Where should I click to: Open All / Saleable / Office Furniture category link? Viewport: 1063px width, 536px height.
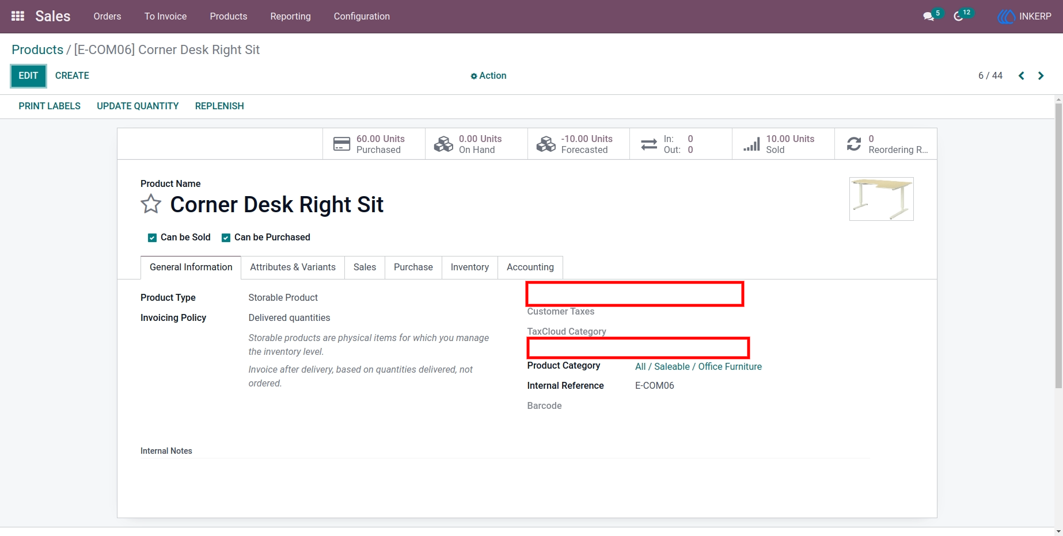coord(698,367)
